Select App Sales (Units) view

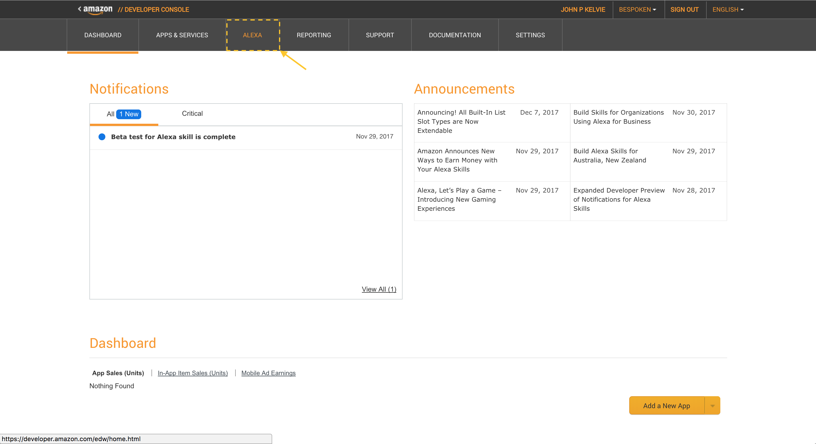tap(118, 373)
